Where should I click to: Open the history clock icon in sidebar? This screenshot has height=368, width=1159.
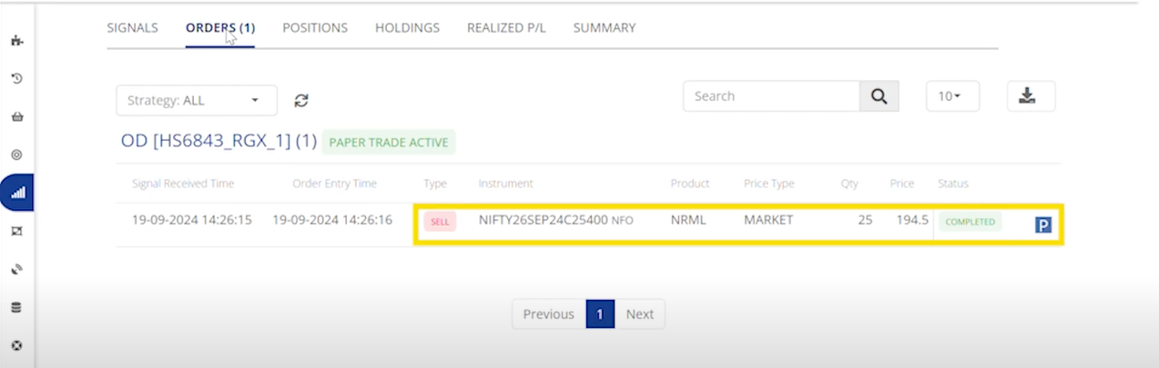coord(16,79)
